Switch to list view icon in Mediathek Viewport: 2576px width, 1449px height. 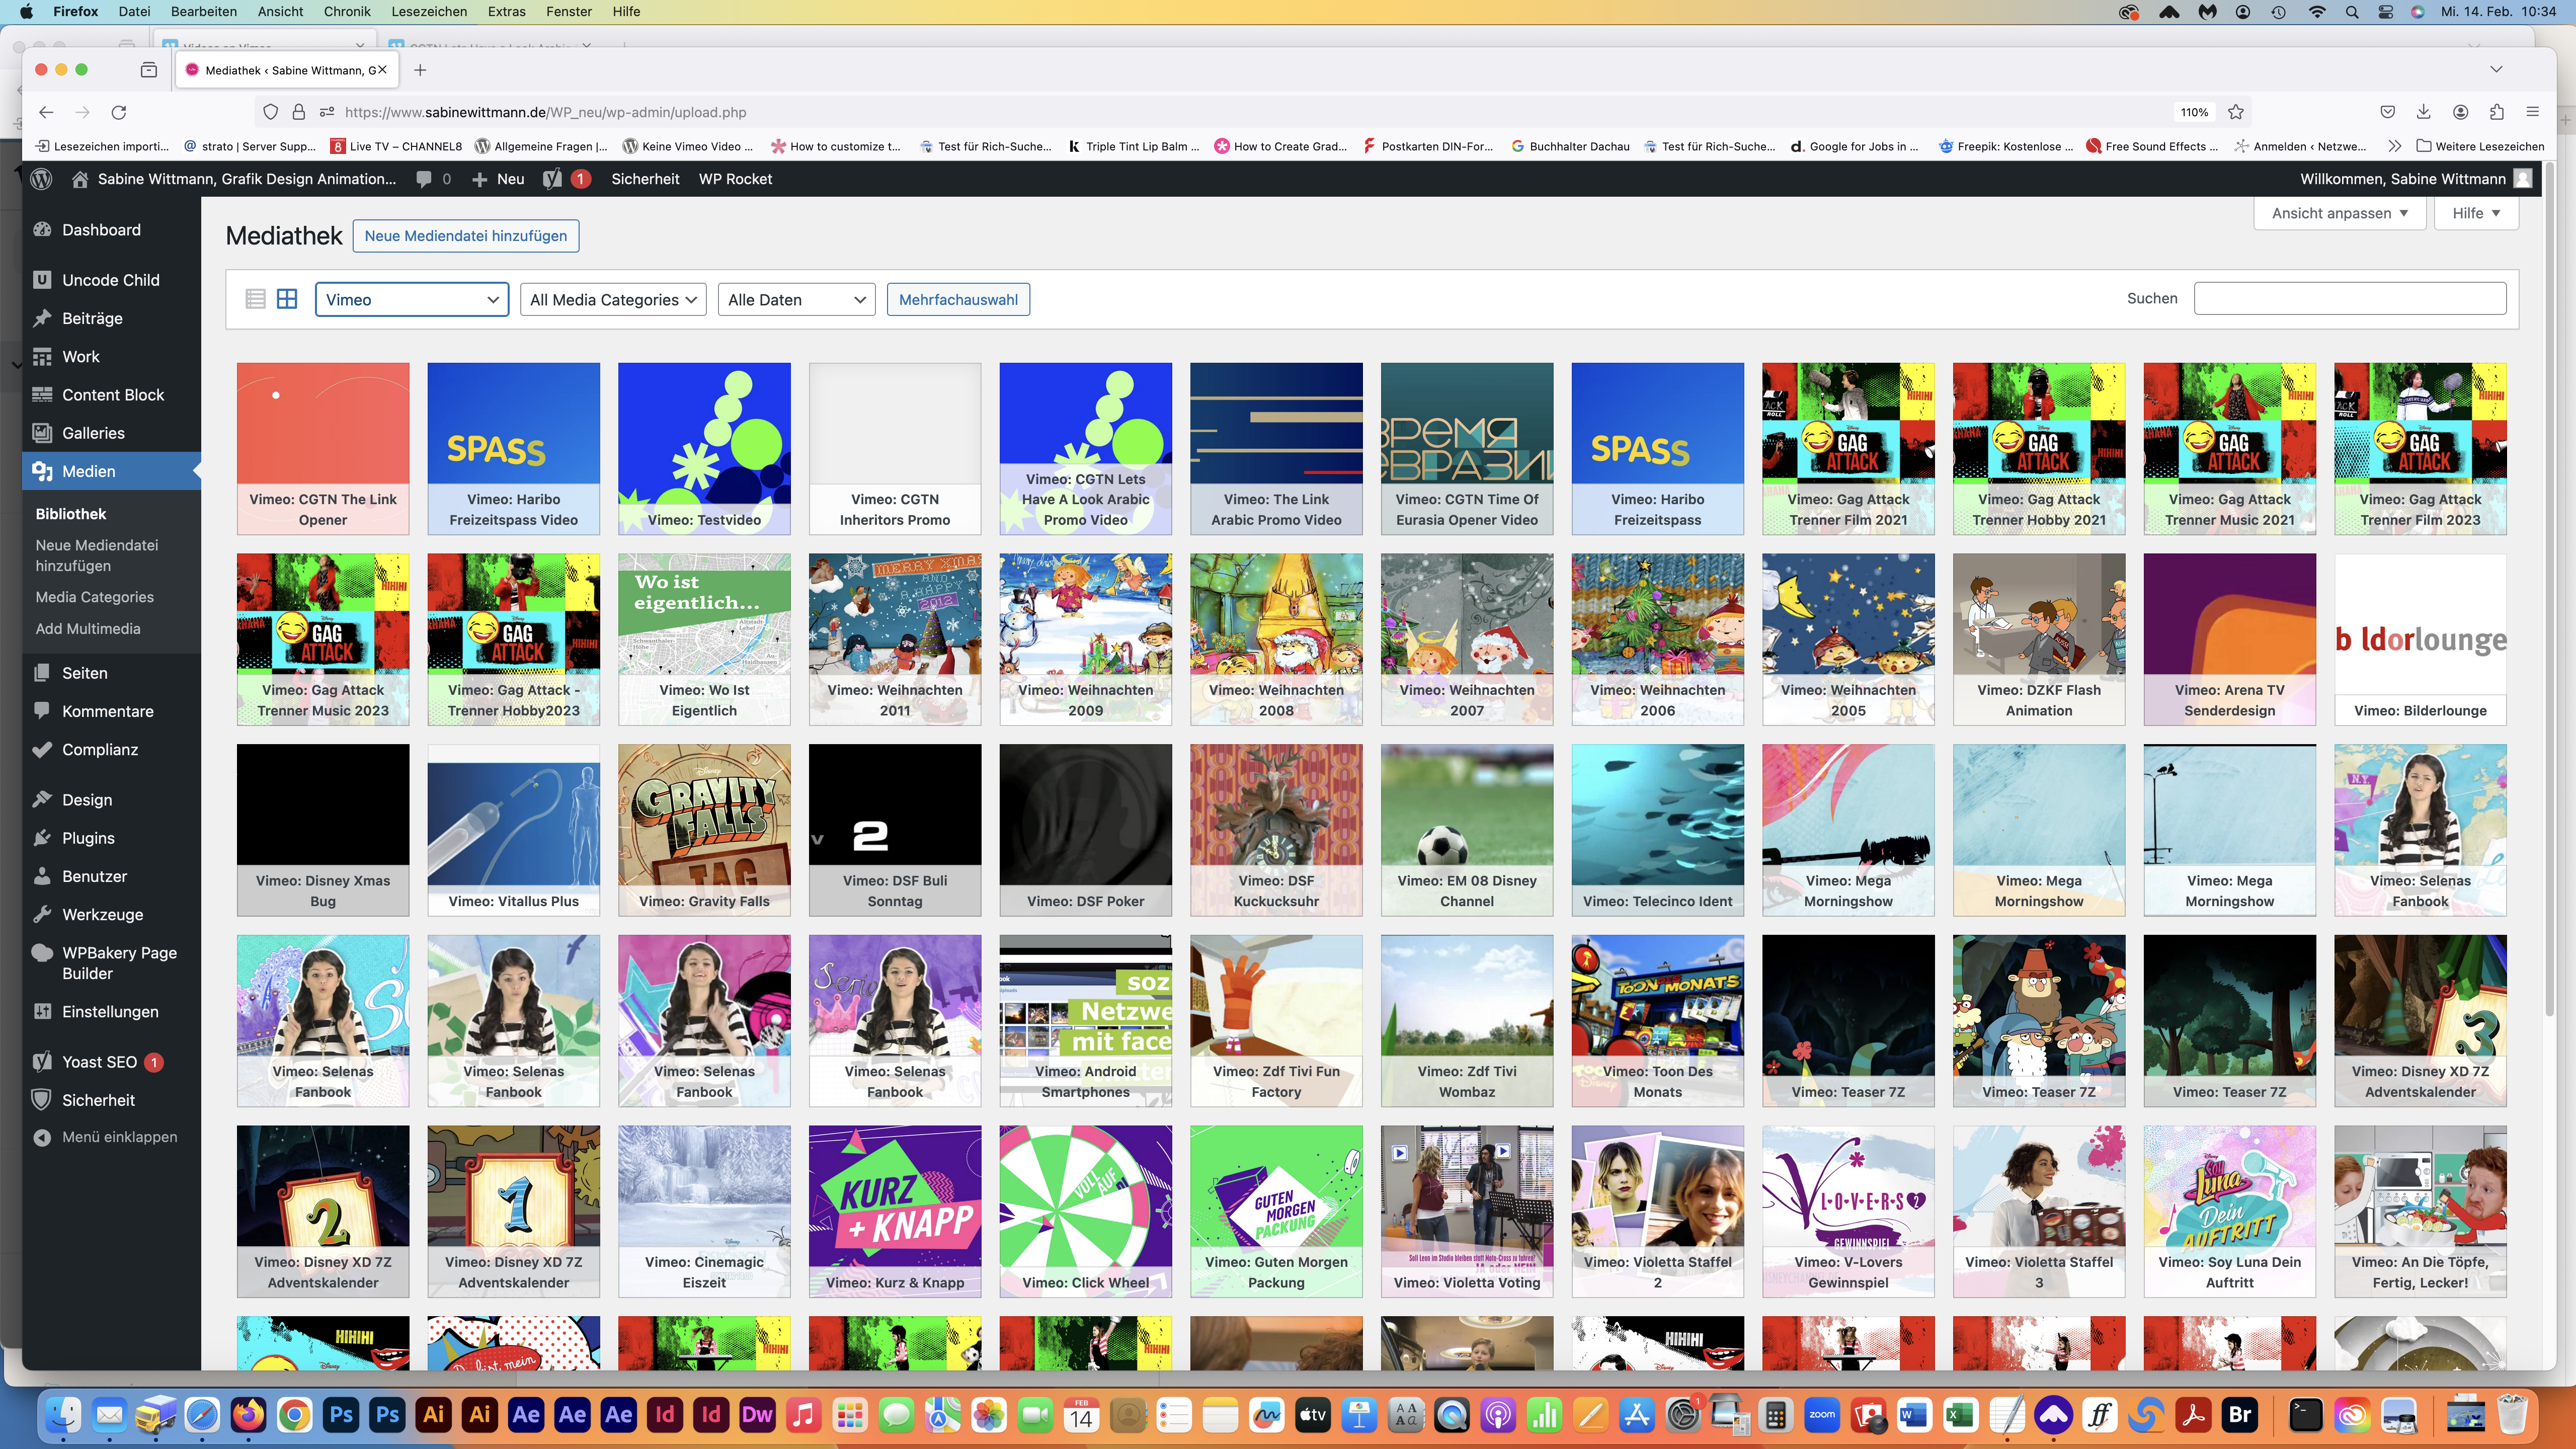255,299
